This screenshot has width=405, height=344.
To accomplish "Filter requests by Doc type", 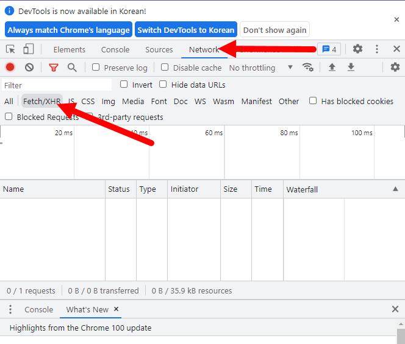I will click(181, 101).
